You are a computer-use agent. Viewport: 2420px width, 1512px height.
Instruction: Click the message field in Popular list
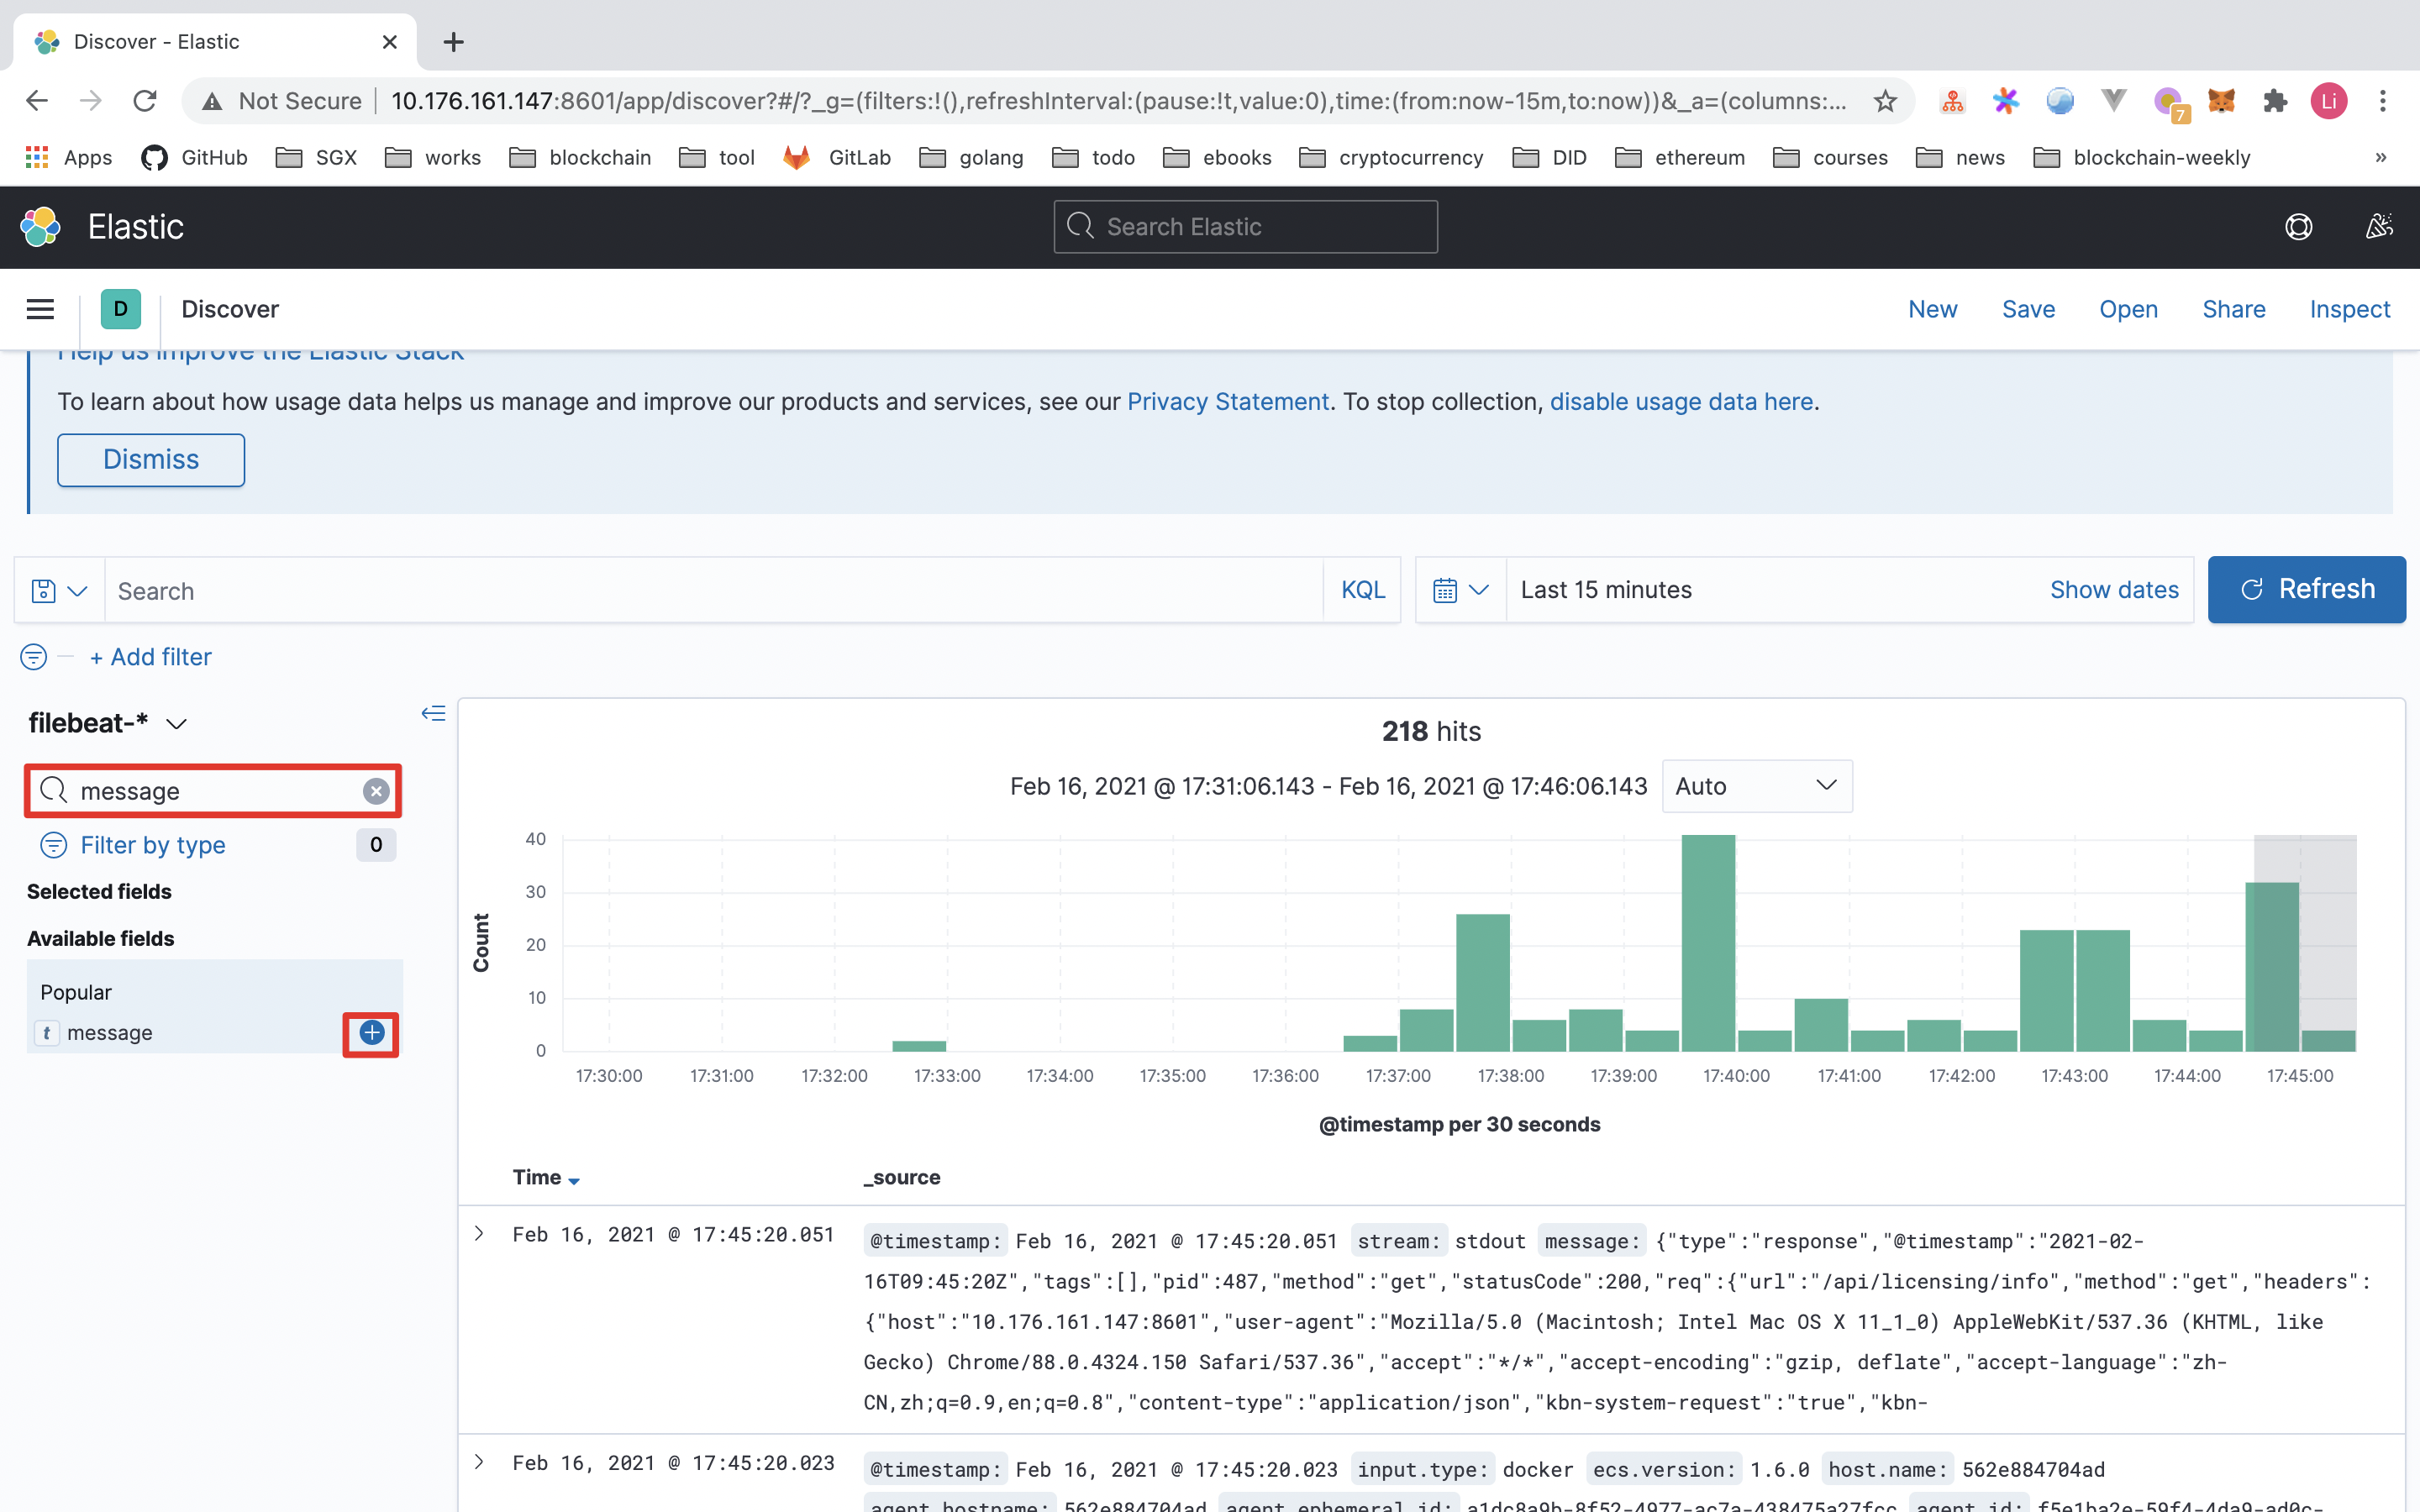(110, 1033)
